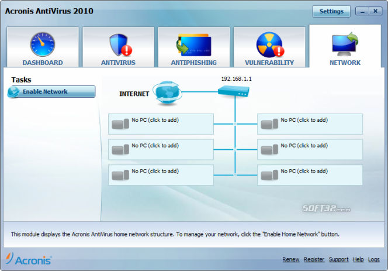Click bottom-right 'No PC (click to add)' text
Viewport: 388px width, 271px height.
tap(304, 171)
